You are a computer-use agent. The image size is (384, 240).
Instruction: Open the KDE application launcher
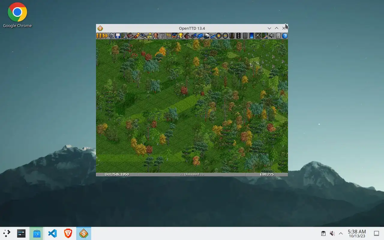[x=7, y=233]
